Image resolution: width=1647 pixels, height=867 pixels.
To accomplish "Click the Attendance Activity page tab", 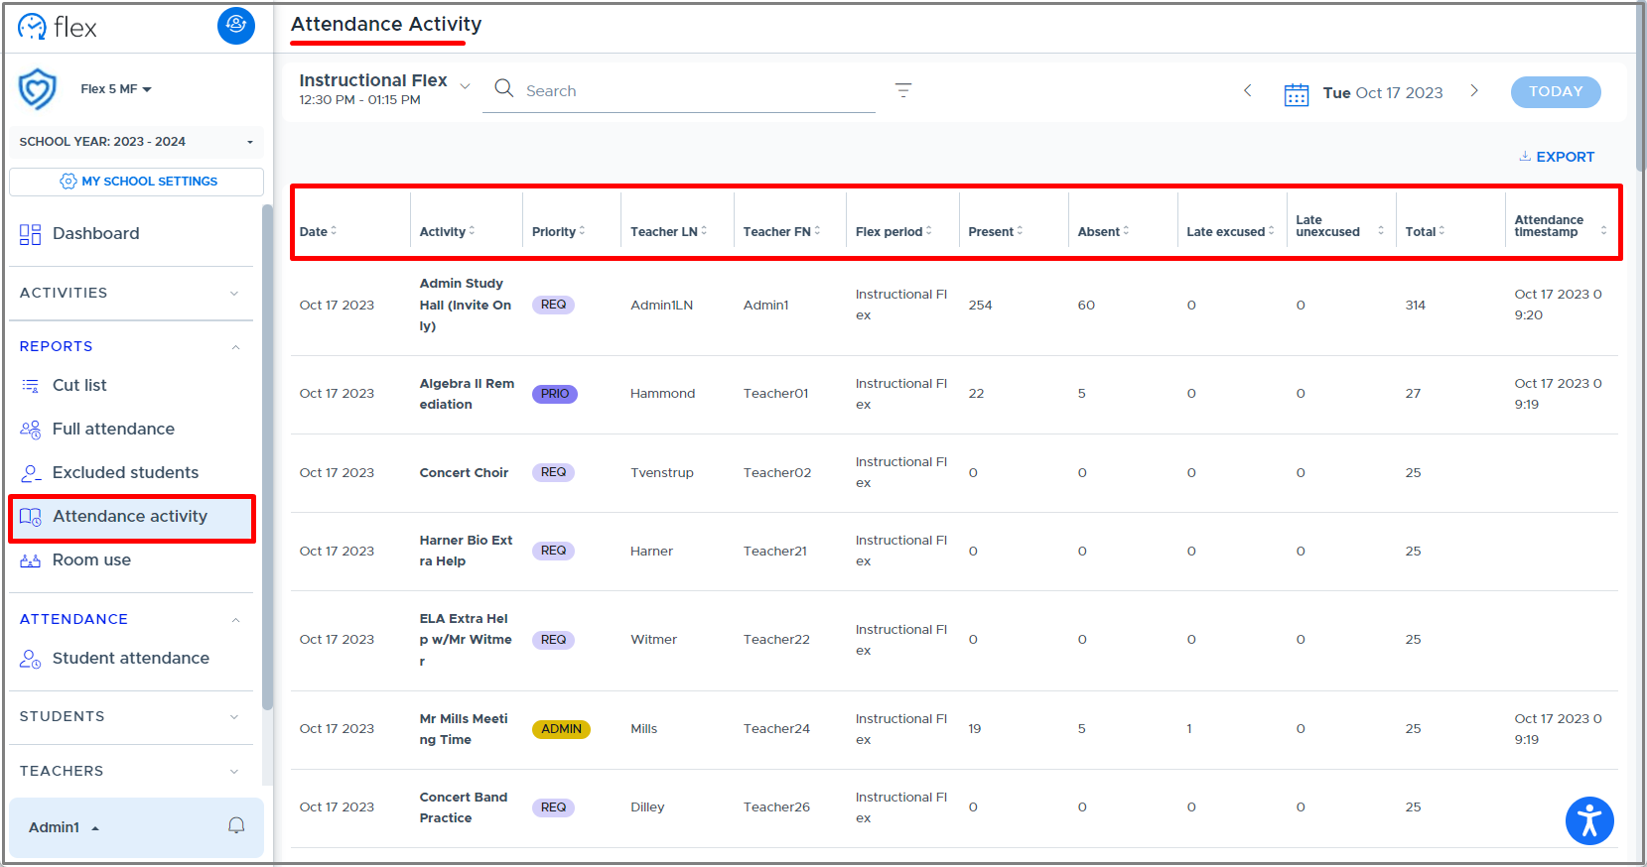I will tap(386, 25).
